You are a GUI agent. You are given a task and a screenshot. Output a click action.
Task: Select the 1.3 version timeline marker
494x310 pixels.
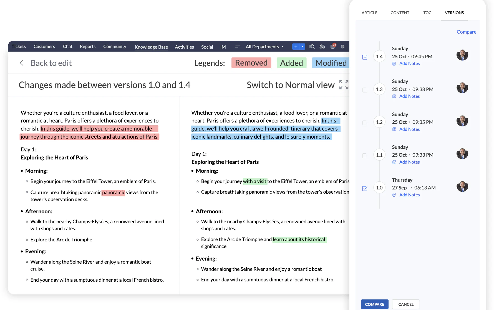point(379,89)
